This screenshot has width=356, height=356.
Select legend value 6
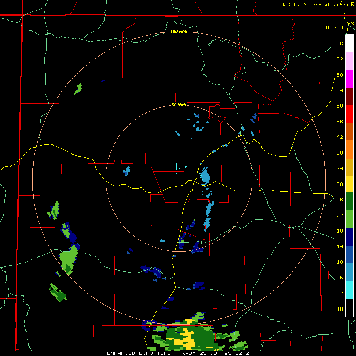tap(341, 278)
